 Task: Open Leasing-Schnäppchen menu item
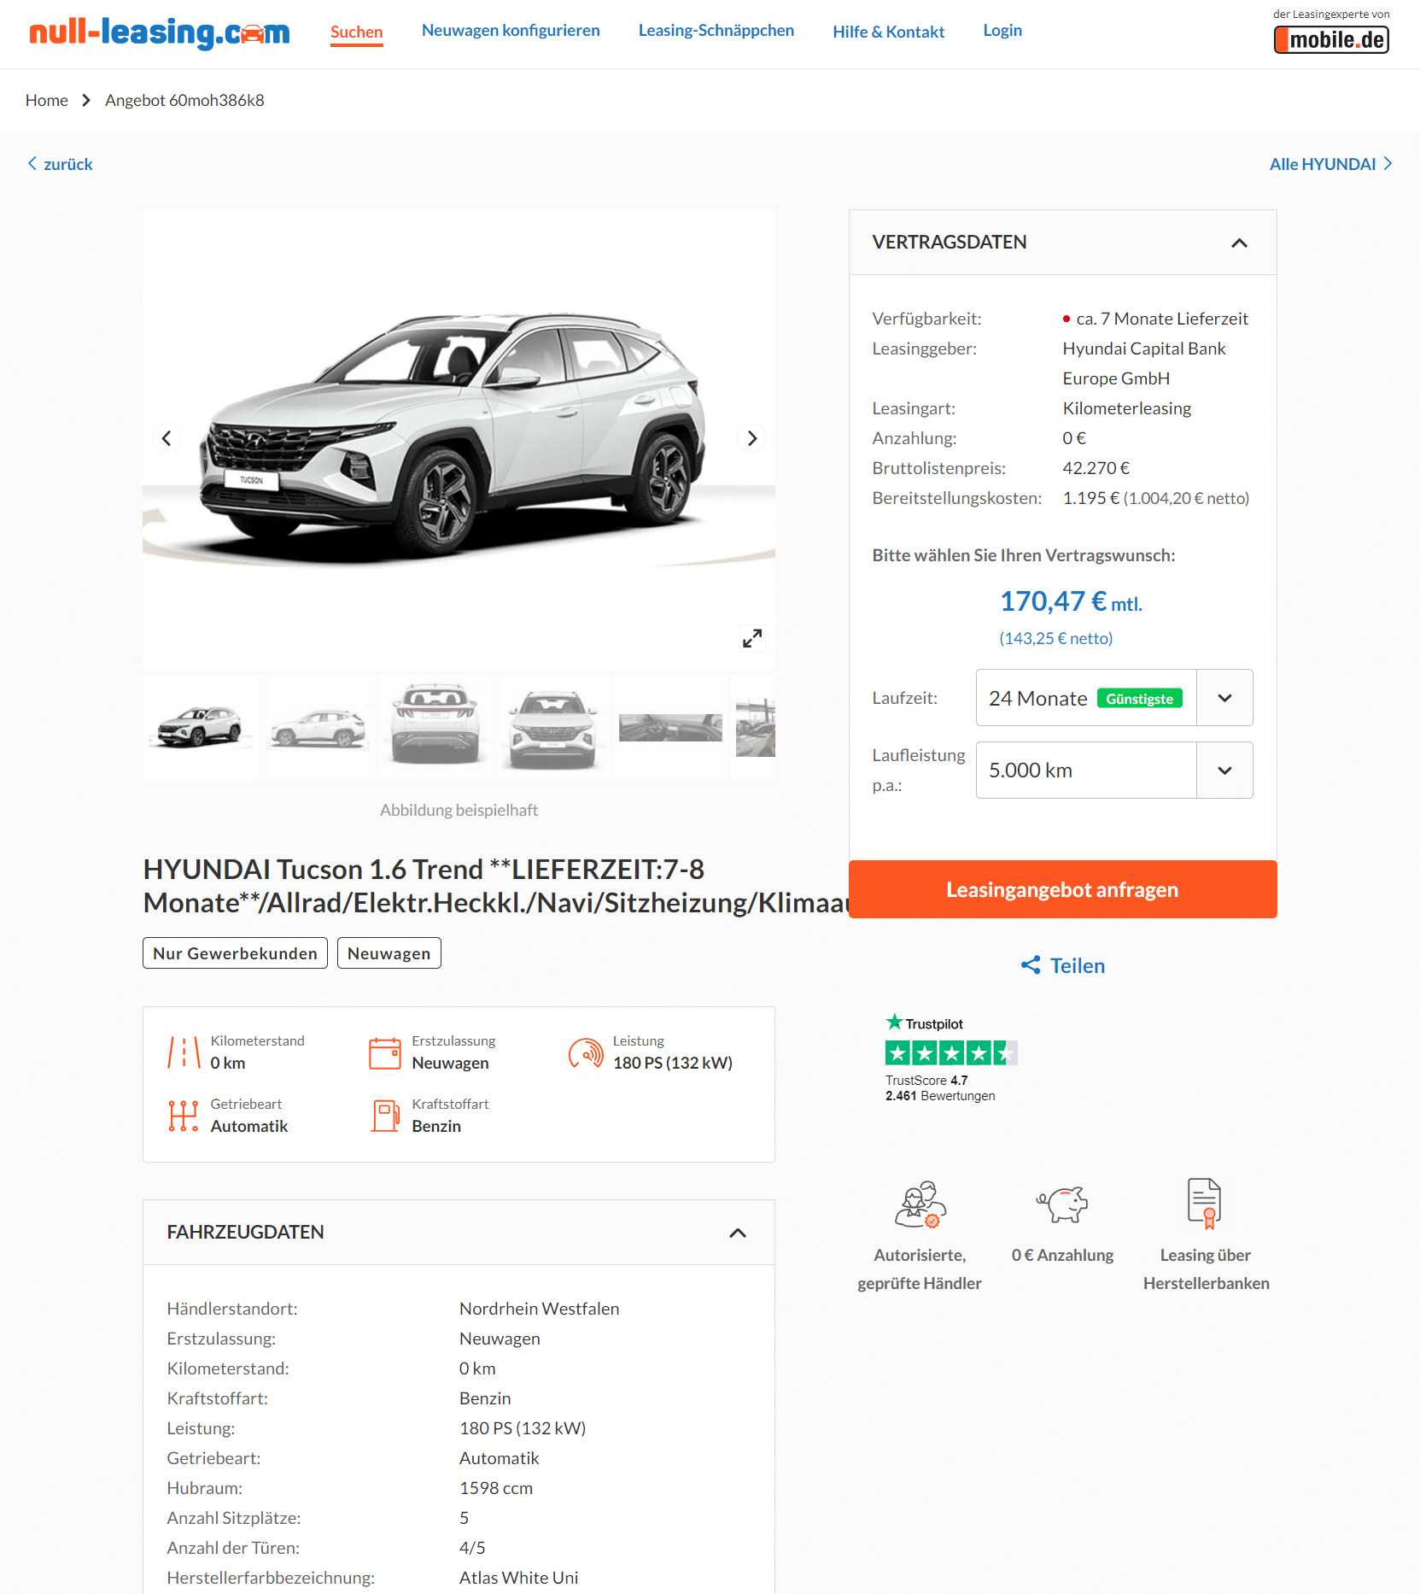(x=716, y=31)
